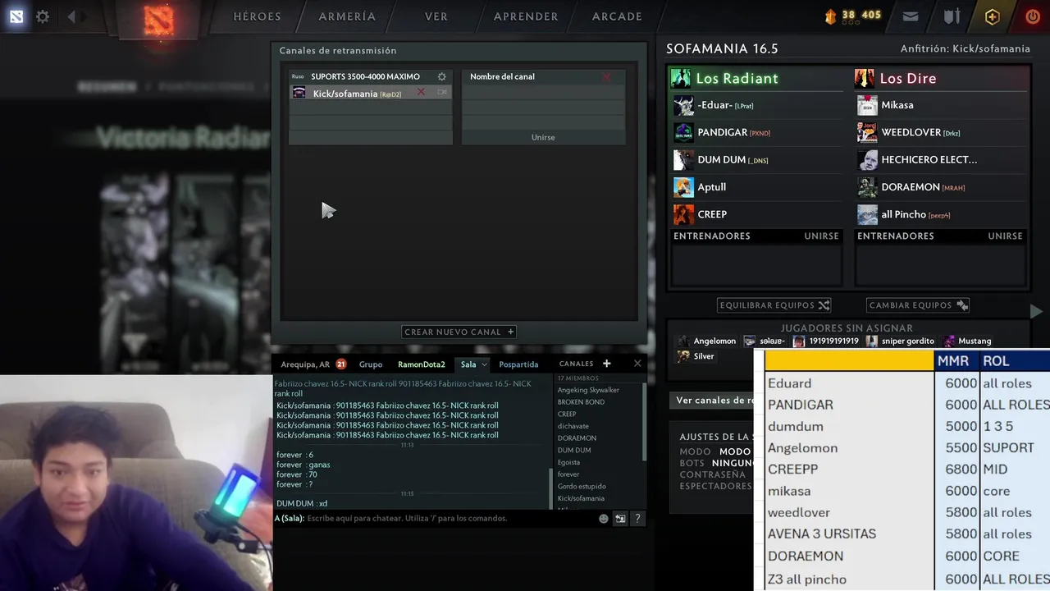Click the chat pop-out window icon

[620, 519]
